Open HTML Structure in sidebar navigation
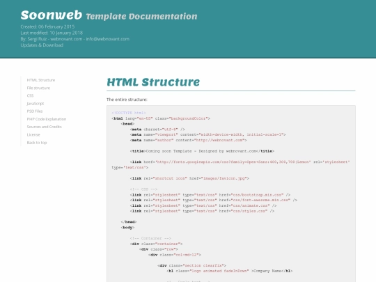The width and height of the screenshot is (376, 282). pyautogui.click(x=41, y=80)
